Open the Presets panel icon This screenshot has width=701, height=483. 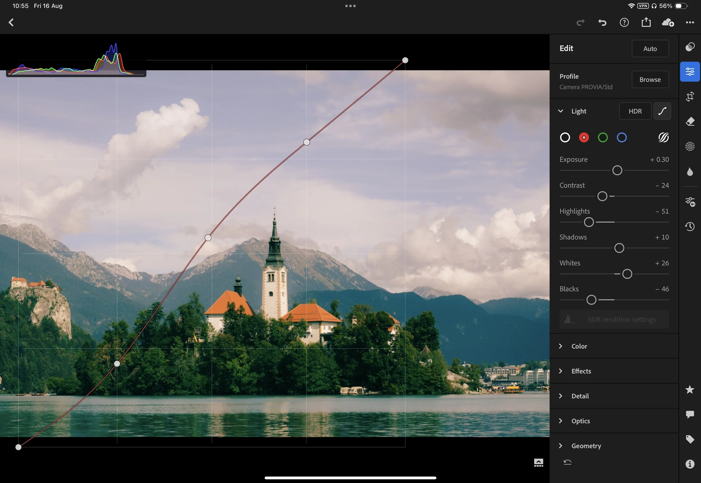coord(690,47)
